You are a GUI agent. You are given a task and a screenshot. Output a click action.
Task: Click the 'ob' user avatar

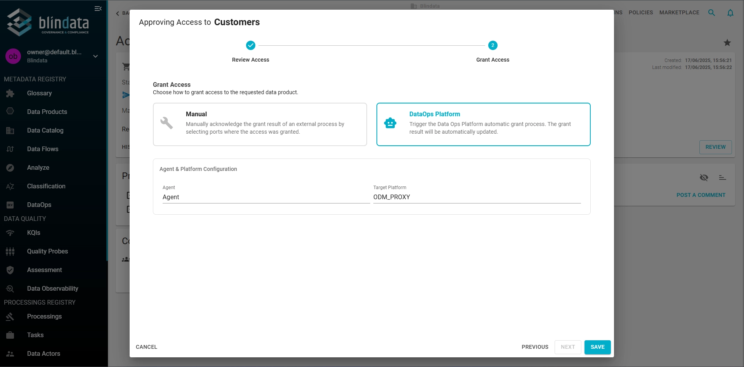click(13, 56)
